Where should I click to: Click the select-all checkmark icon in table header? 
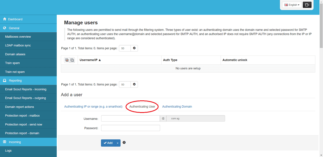point(67,60)
